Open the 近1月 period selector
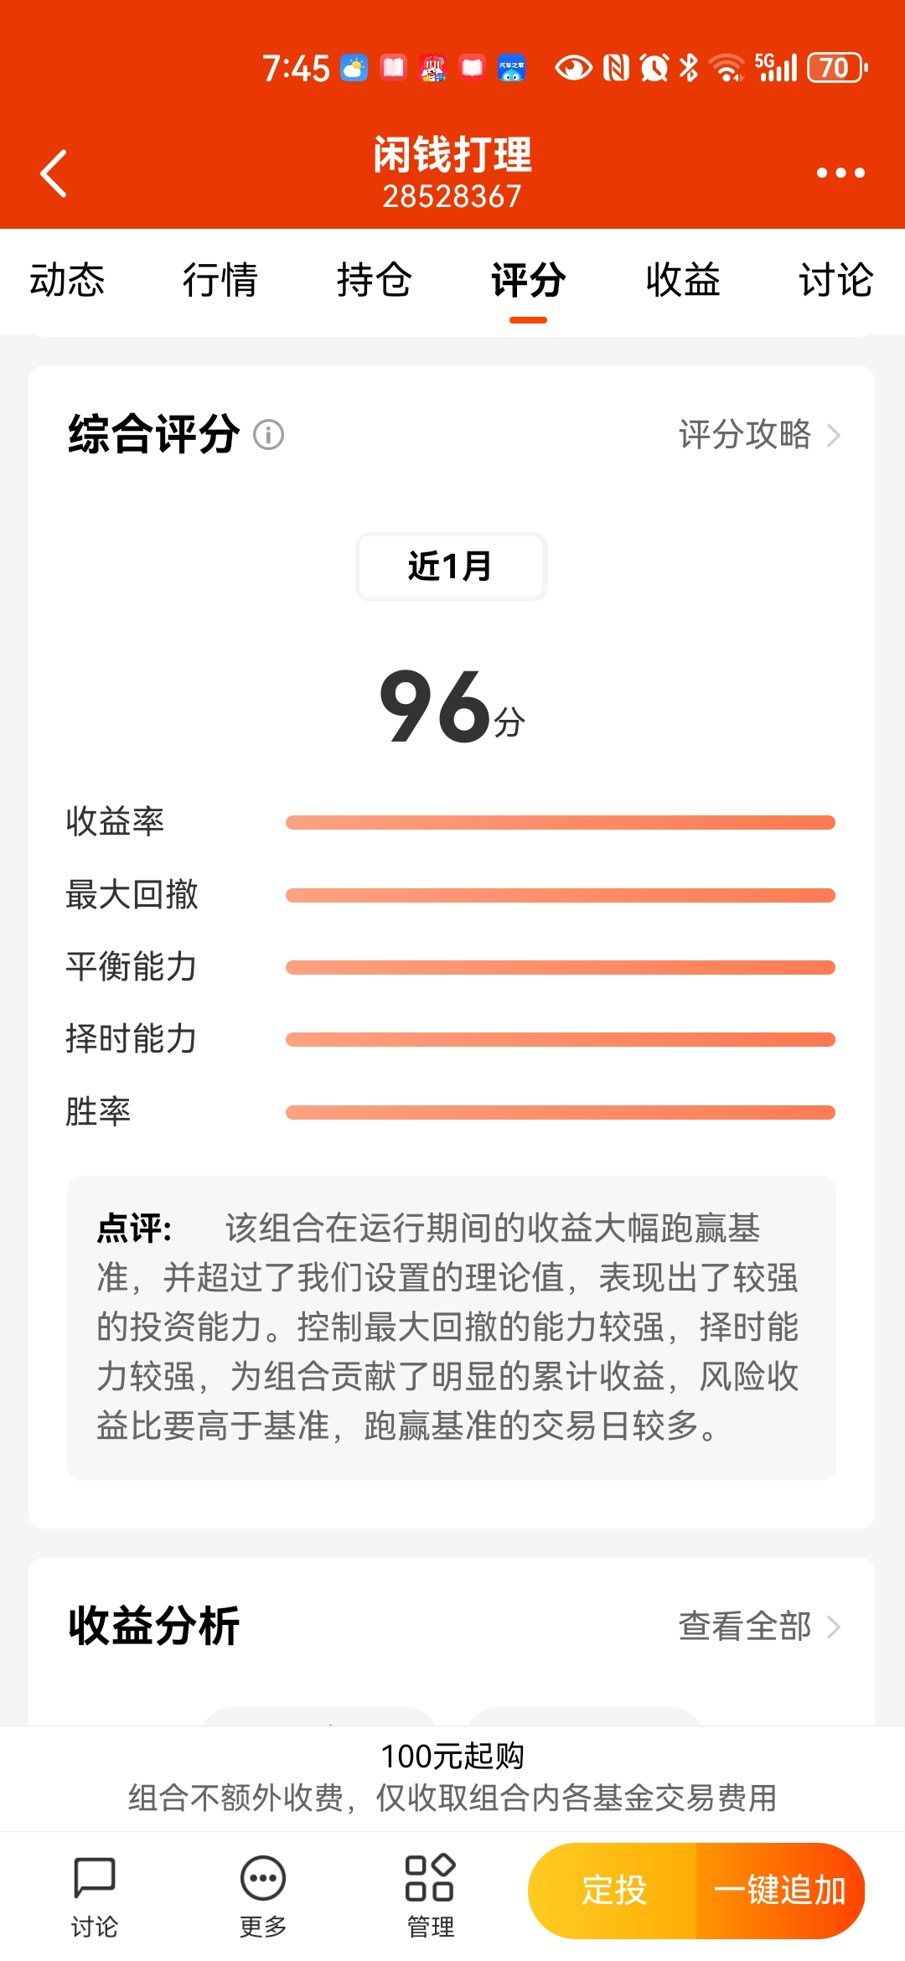The height and width of the screenshot is (1961, 905). [452, 567]
